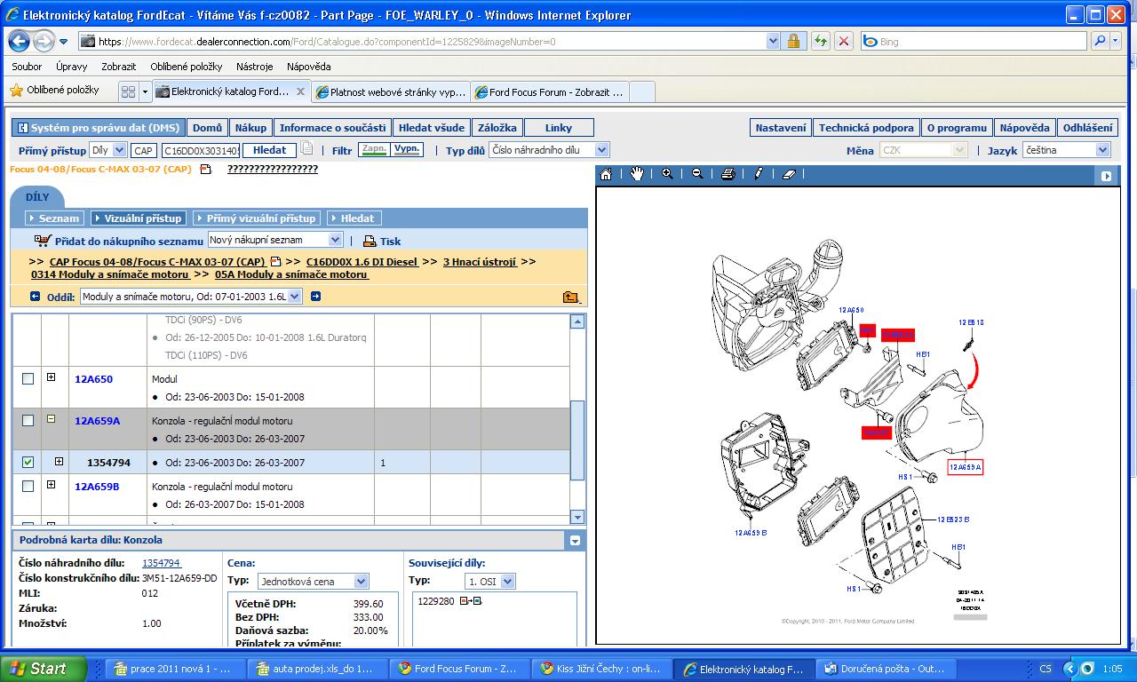Viewport: 1137px width, 682px height.
Task: Select the pencil annotation tool
Action: (x=758, y=174)
